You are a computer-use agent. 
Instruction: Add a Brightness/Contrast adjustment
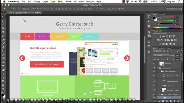160,36
